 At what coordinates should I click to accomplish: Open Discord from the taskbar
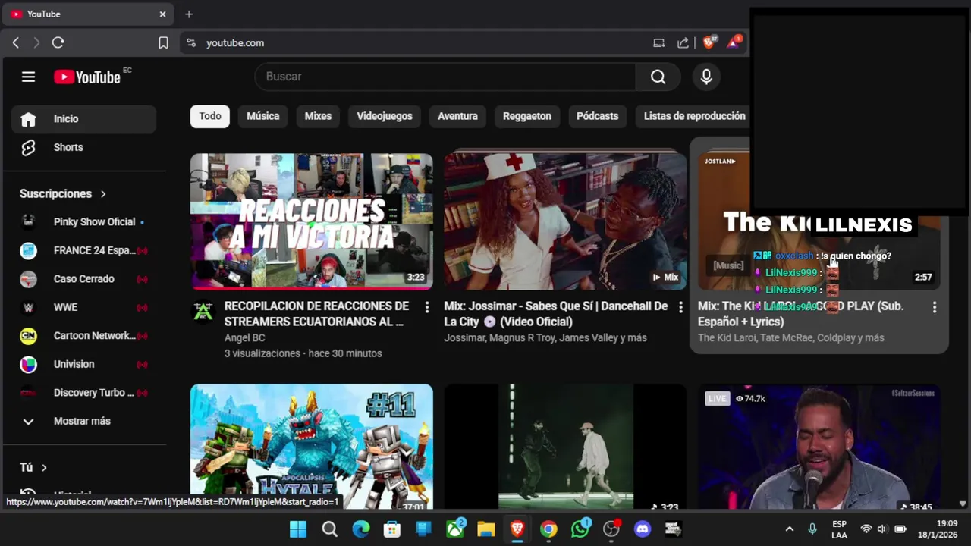[643, 529]
